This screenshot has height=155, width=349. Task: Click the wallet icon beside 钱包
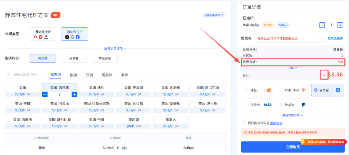pos(269,90)
